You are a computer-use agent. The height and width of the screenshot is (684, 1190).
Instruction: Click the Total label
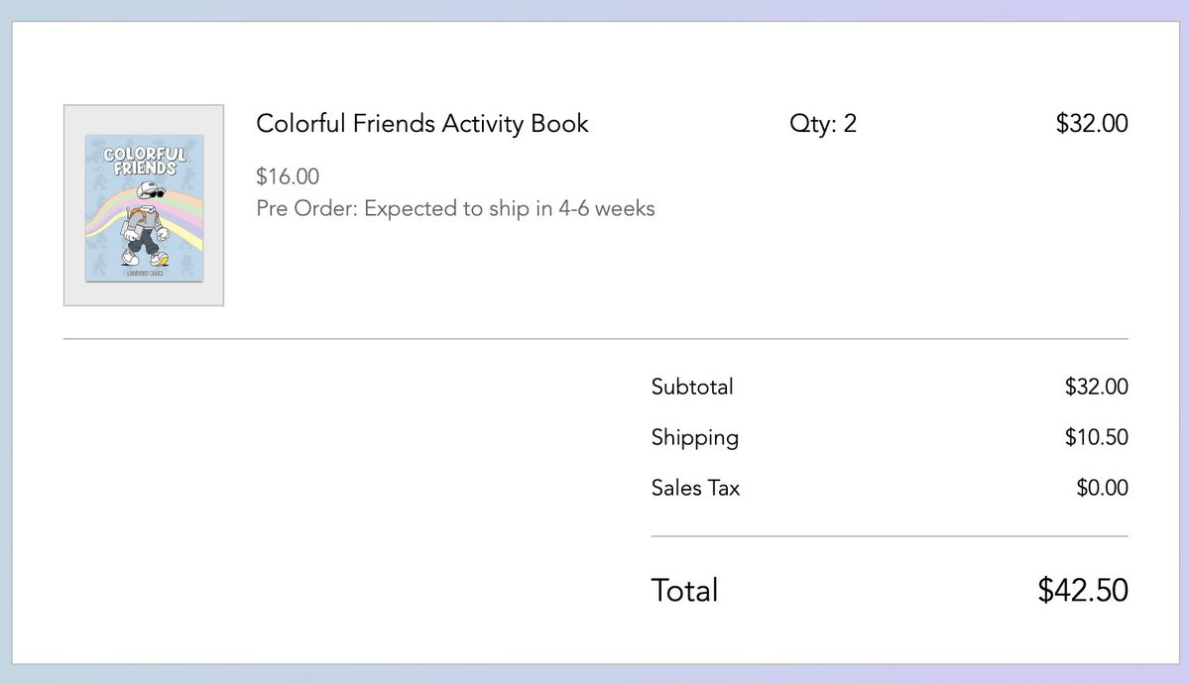tap(684, 591)
